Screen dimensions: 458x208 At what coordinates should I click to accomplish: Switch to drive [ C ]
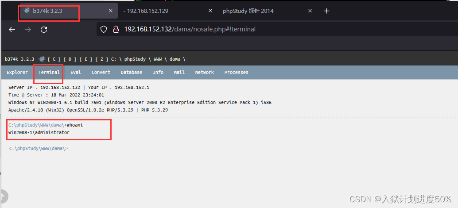pos(54,59)
